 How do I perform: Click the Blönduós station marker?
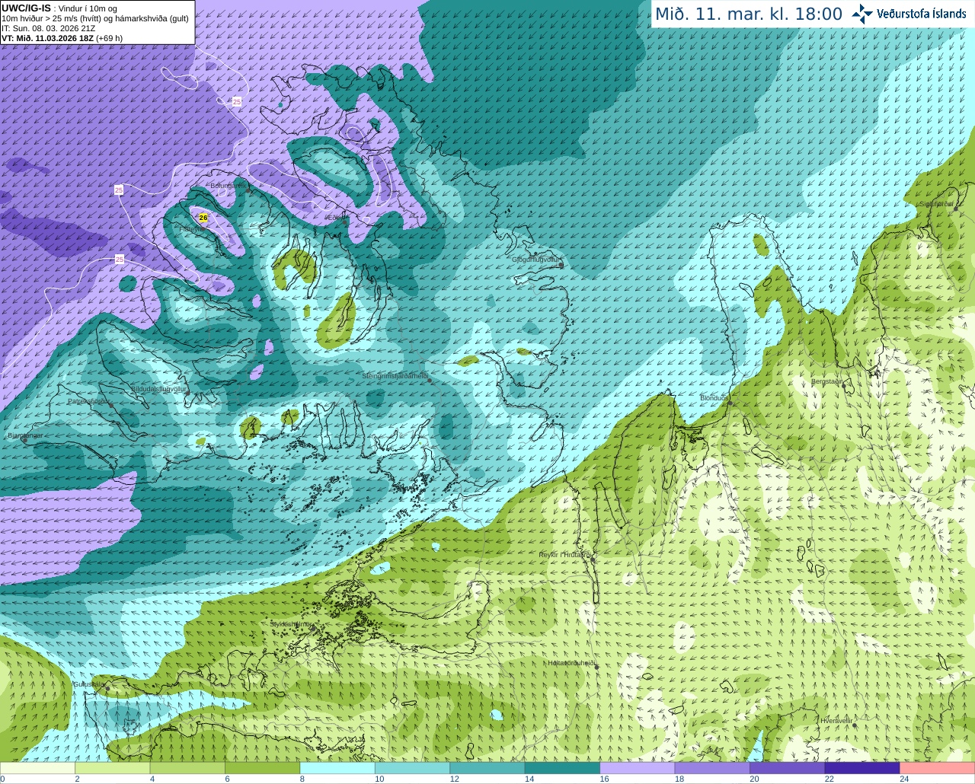pos(729,403)
